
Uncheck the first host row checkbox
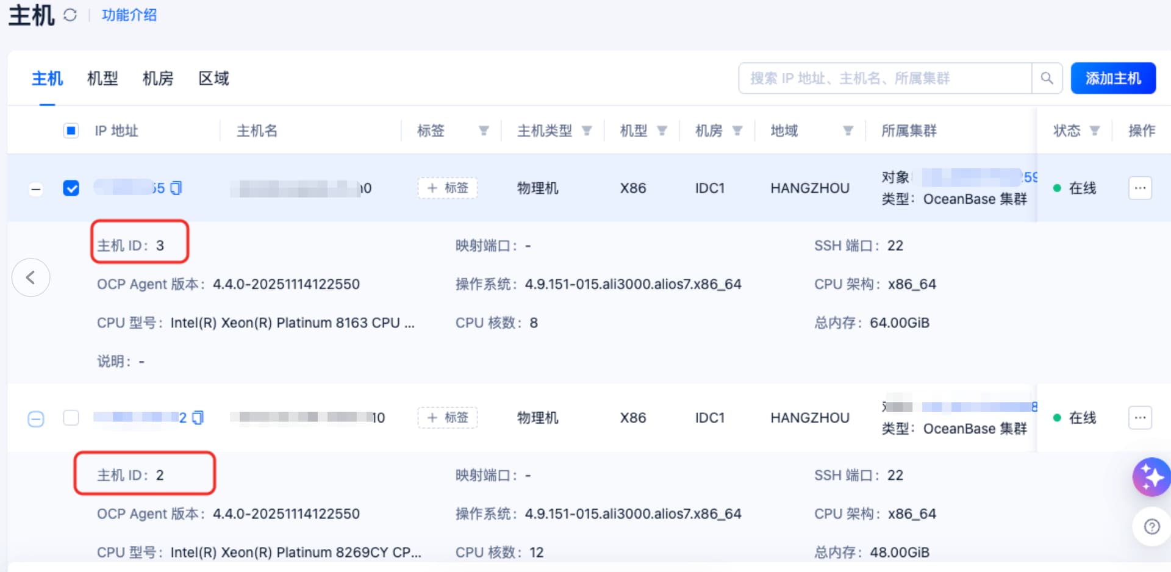pos(71,188)
